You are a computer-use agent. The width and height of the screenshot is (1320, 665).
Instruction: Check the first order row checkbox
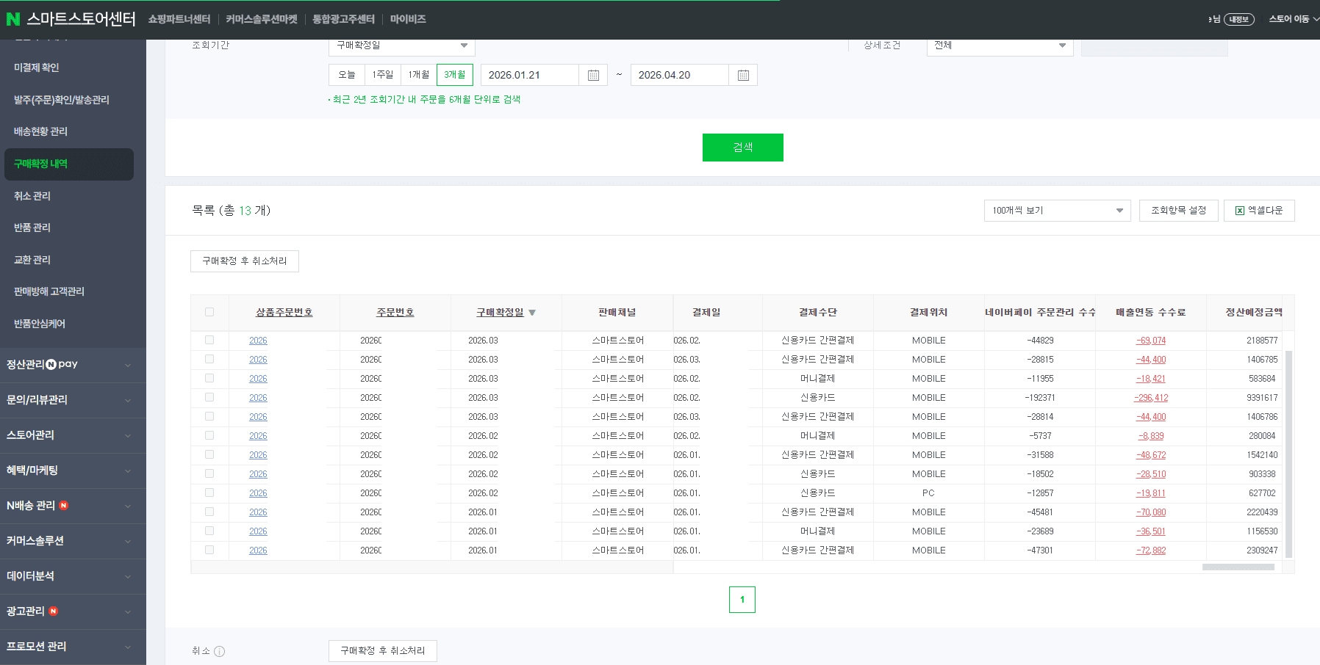click(x=209, y=340)
